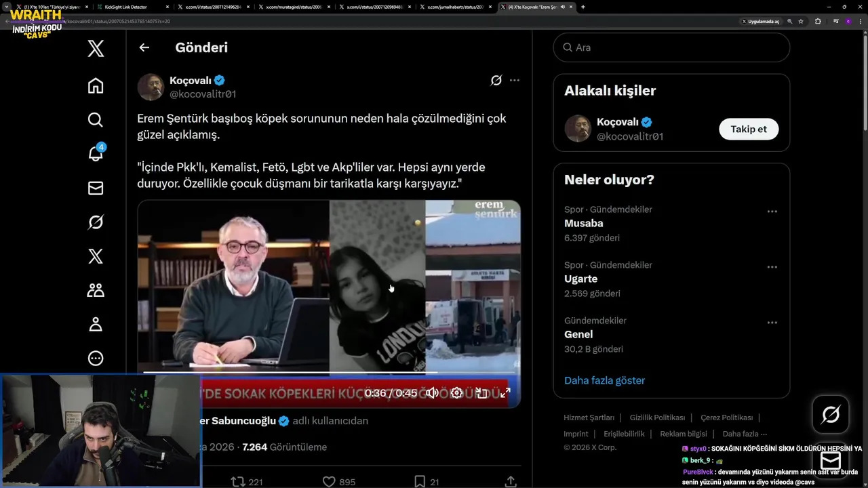868x488 pixels.
Task: Open Koçovalı in Alakalı kişiler
Action: [x=671, y=129]
